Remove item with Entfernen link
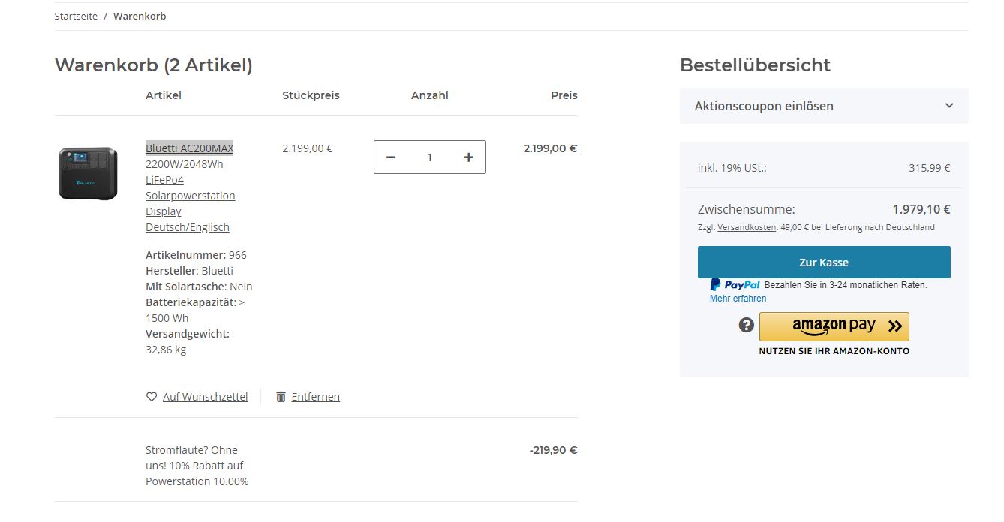1004x522 pixels. (x=315, y=397)
